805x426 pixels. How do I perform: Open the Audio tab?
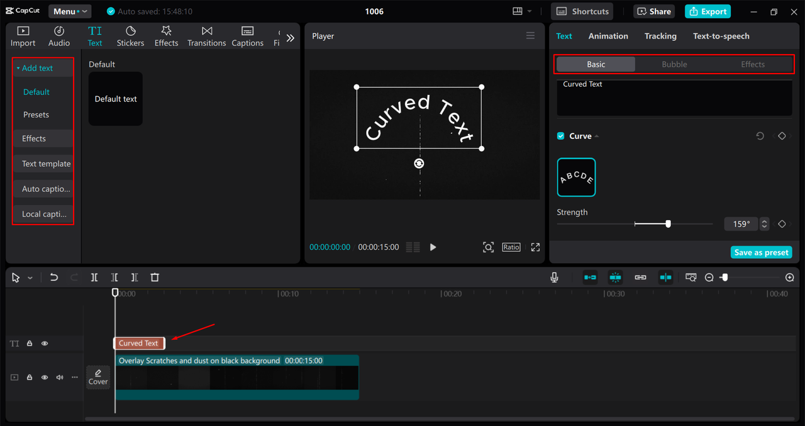click(59, 36)
